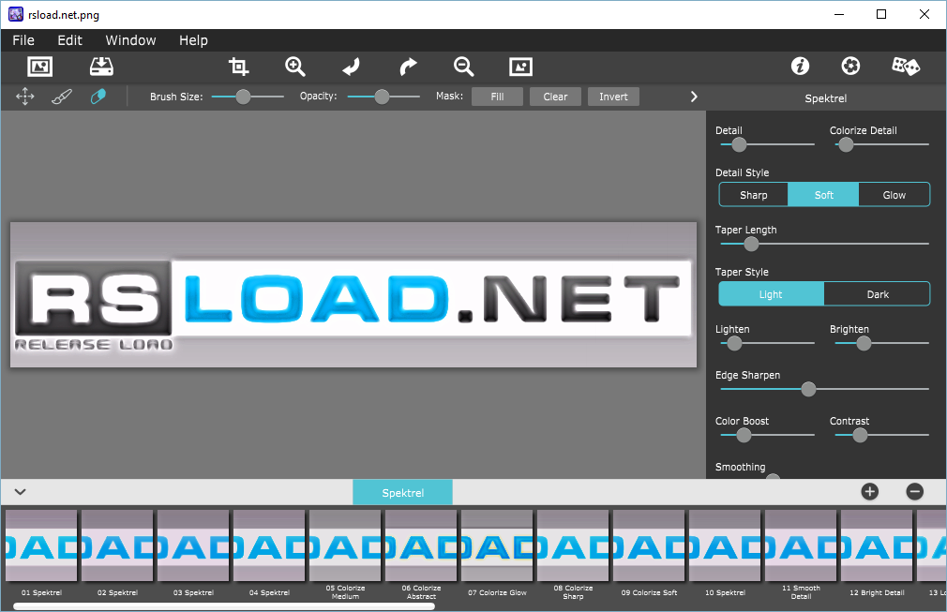Select preset 09 Colorize Soft thumbnail
947x612 pixels.
[x=649, y=545]
